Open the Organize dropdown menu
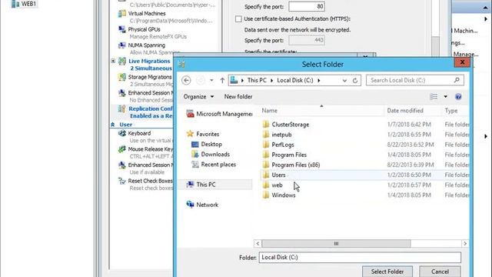 coord(198,97)
